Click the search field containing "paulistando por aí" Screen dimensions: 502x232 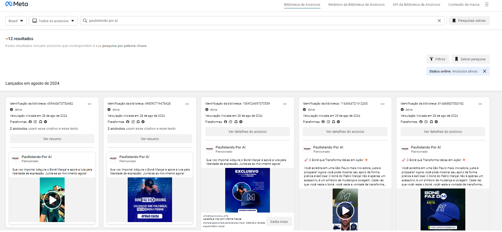coord(262,21)
